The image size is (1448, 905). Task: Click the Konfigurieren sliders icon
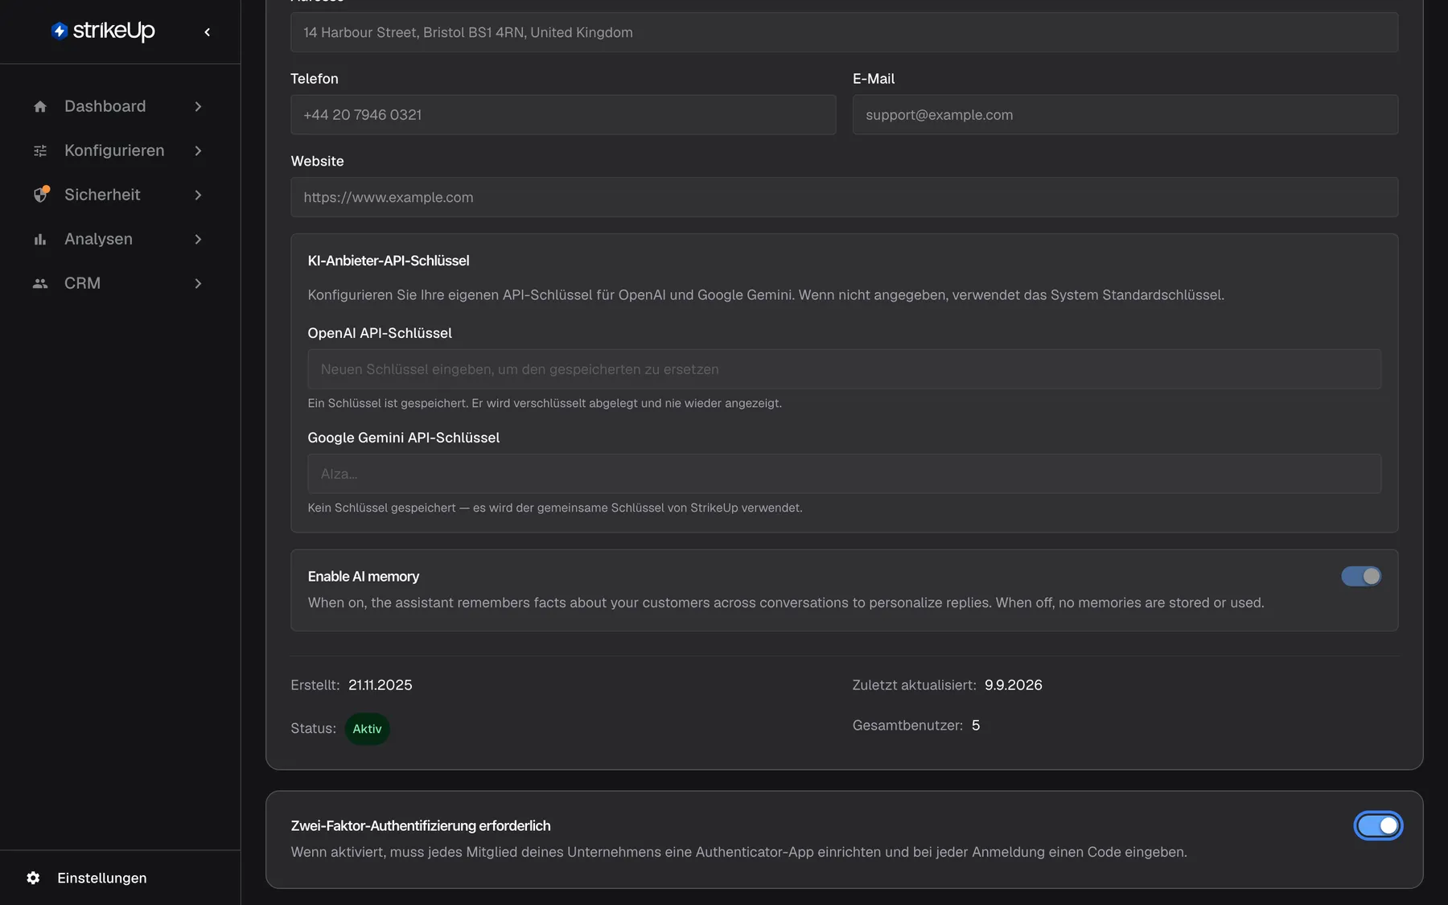tap(40, 150)
